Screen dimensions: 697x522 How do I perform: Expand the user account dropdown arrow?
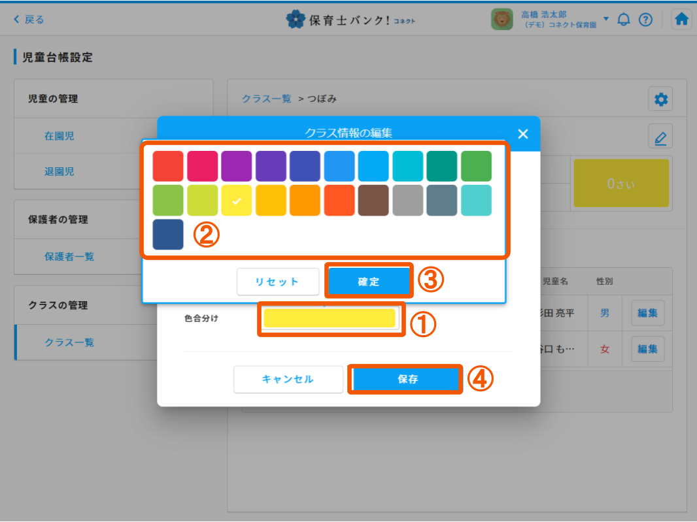[x=606, y=19]
